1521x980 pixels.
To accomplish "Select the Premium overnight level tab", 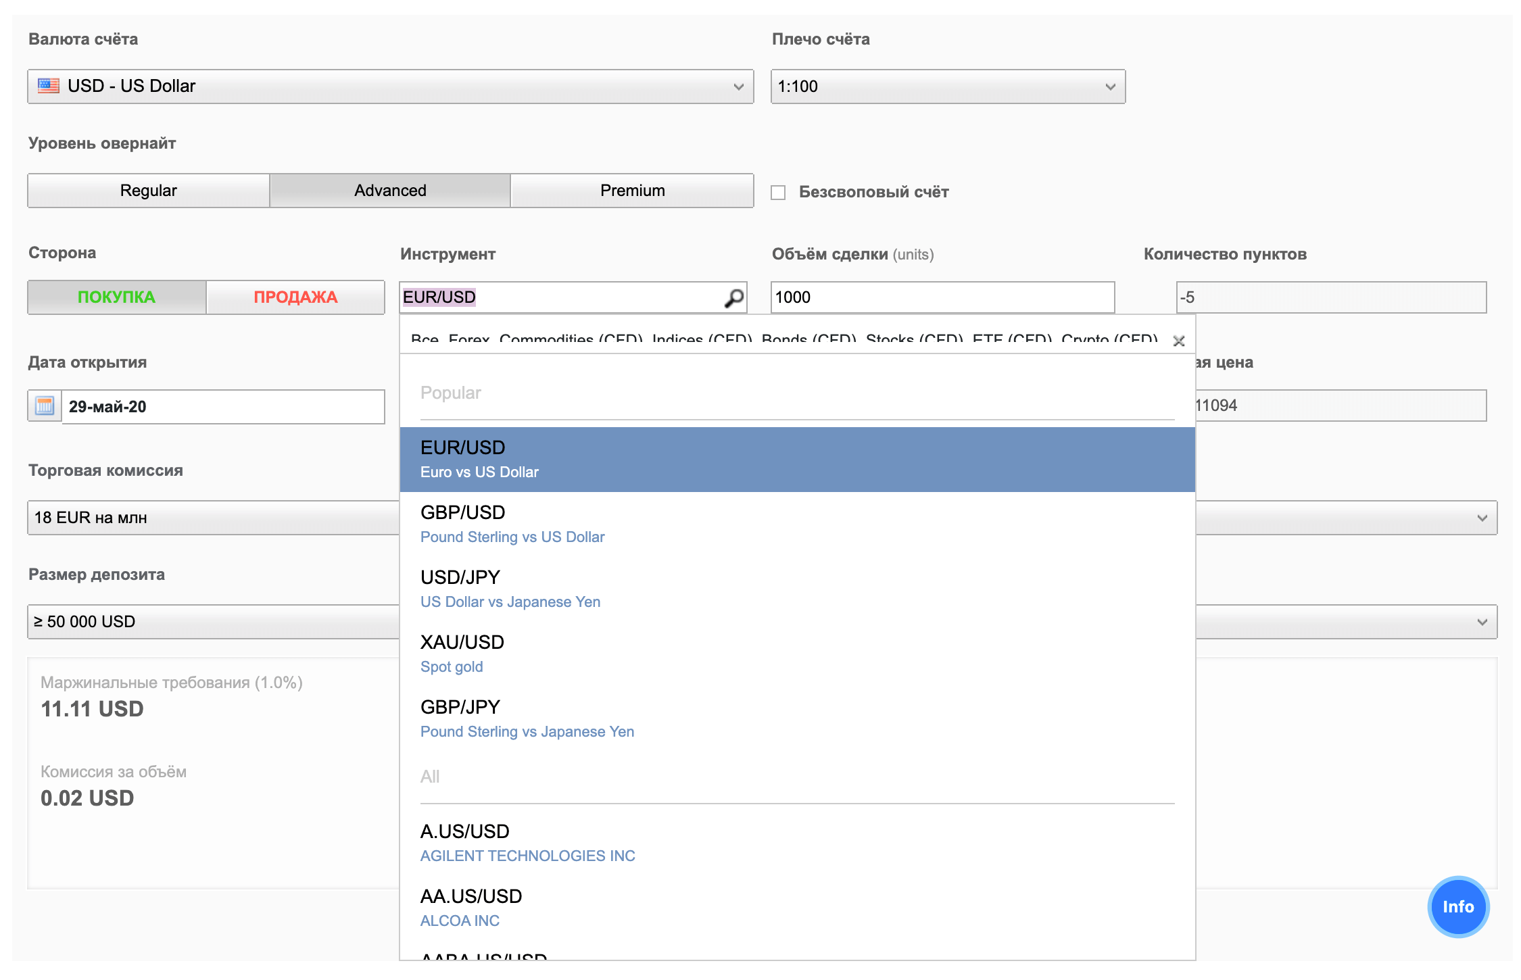I will [x=629, y=191].
